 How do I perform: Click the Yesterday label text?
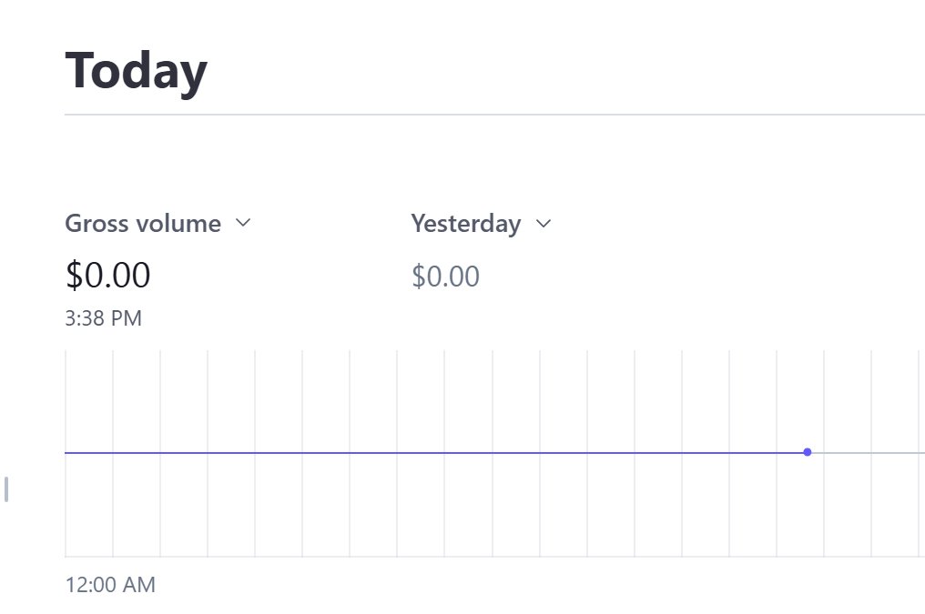(x=466, y=224)
